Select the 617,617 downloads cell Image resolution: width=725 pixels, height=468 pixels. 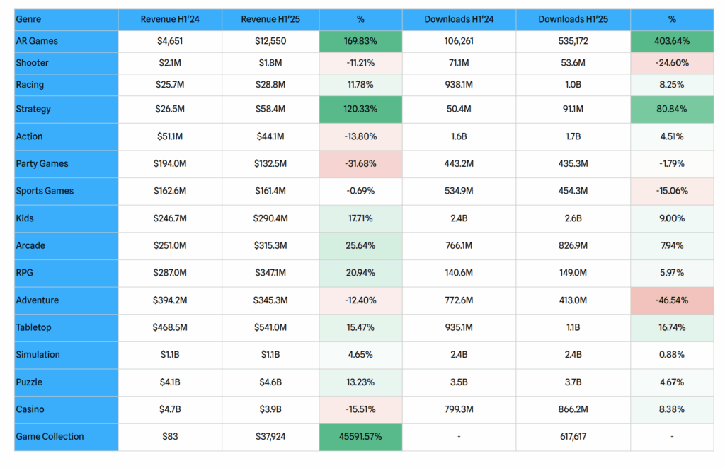coord(573,437)
